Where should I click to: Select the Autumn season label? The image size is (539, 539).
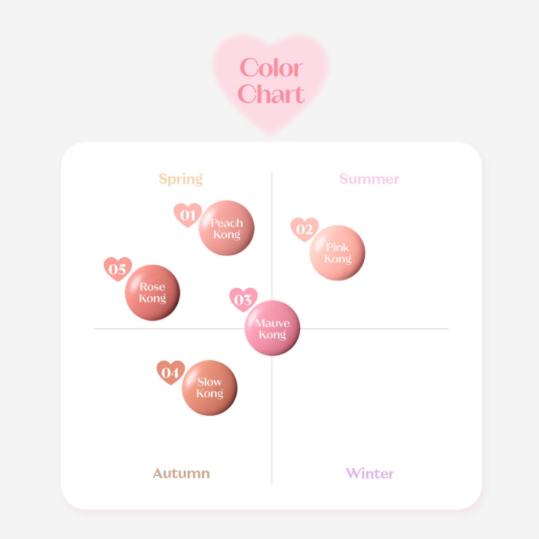(181, 473)
